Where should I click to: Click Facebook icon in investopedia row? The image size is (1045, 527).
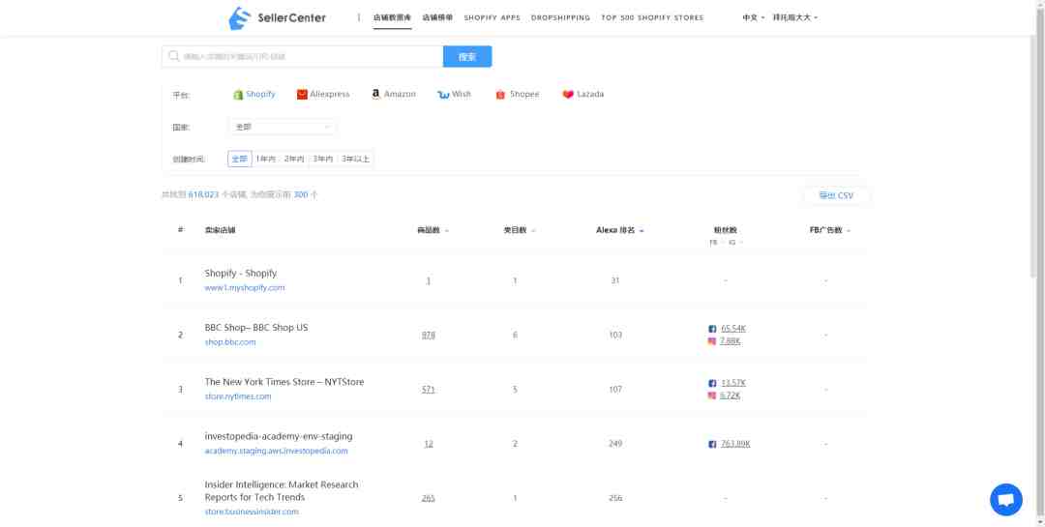tap(712, 444)
